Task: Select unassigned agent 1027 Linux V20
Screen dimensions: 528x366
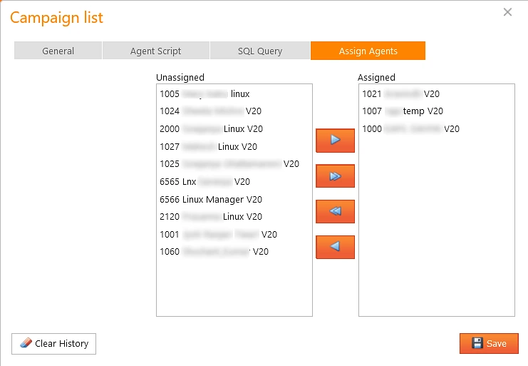Action: (x=234, y=146)
